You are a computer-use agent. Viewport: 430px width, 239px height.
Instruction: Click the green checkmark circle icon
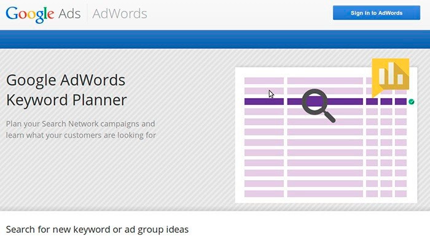[x=412, y=102]
